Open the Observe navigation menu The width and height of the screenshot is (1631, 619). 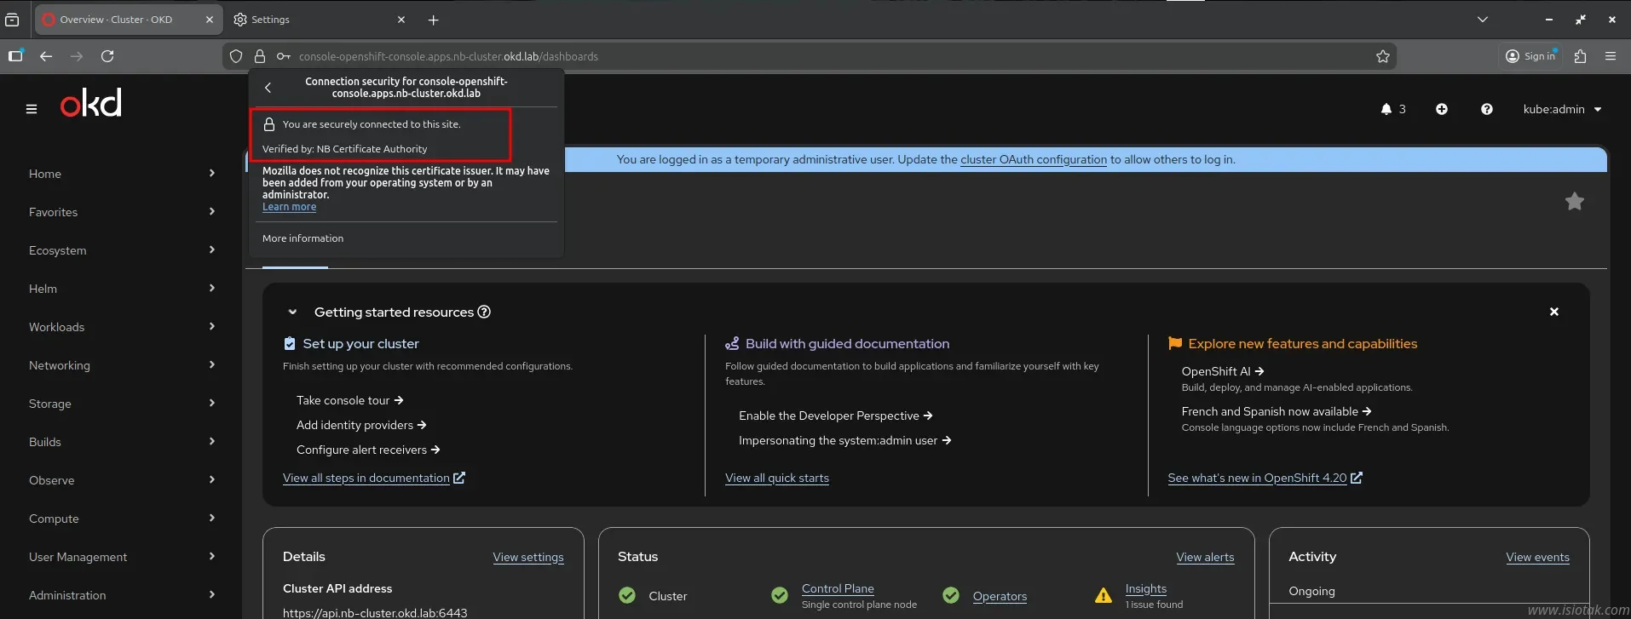122,480
